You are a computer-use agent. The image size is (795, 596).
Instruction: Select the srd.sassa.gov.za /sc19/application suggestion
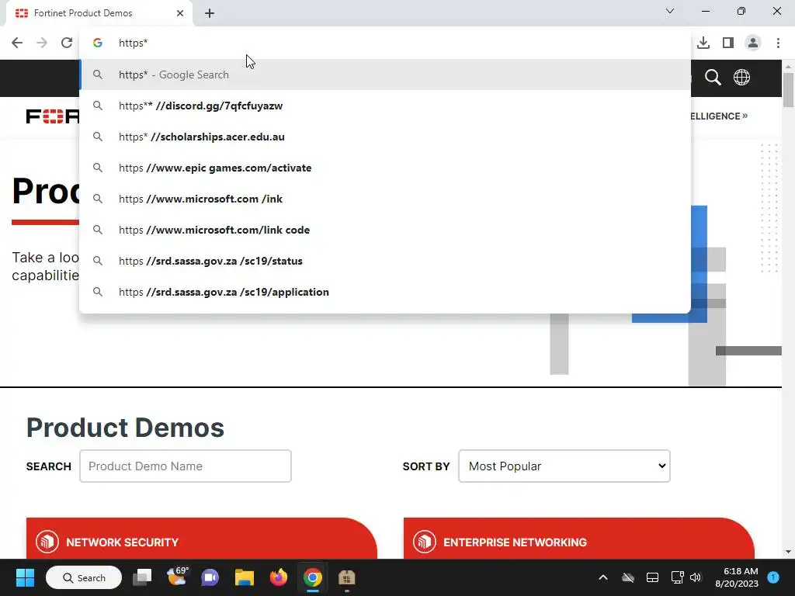pos(385,292)
